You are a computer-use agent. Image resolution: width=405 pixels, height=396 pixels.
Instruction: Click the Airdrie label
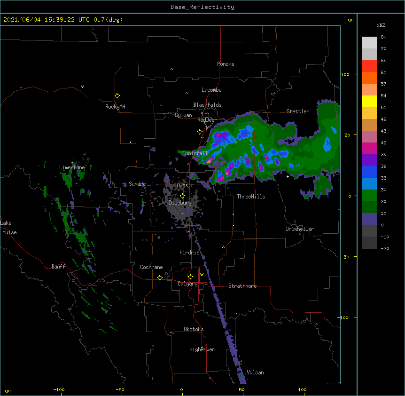click(x=189, y=253)
